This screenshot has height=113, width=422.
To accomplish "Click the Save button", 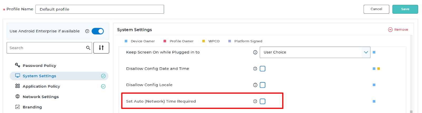I will (x=405, y=9).
